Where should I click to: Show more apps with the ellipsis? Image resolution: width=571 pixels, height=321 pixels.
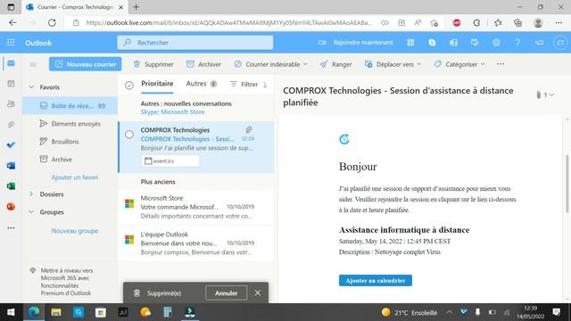11,228
